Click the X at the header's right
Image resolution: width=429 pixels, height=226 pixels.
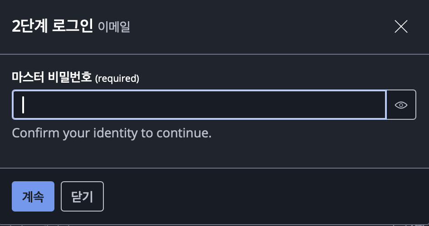pos(401,27)
